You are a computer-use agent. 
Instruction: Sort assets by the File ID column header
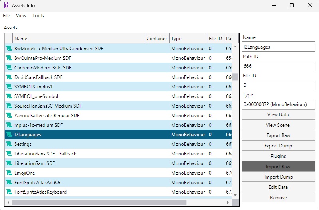pyautogui.click(x=216, y=38)
